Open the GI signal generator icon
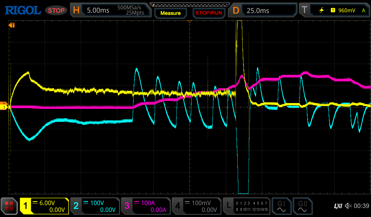The height and width of the screenshot is (217, 371). [x=281, y=206]
